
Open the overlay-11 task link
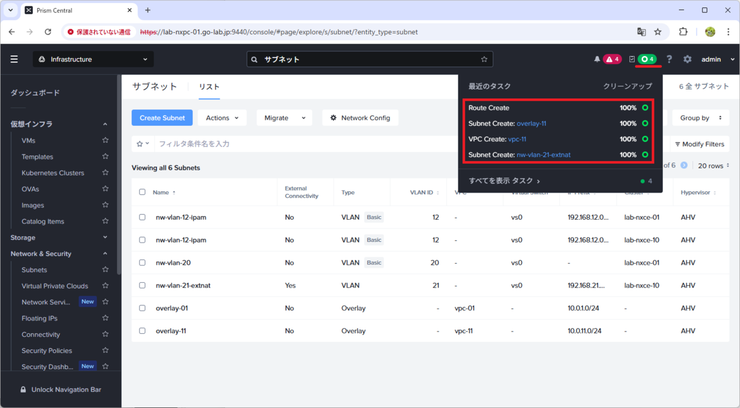tap(532, 123)
